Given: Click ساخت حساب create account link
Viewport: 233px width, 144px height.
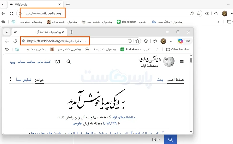Looking at the screenshot, I should [26, 62].
